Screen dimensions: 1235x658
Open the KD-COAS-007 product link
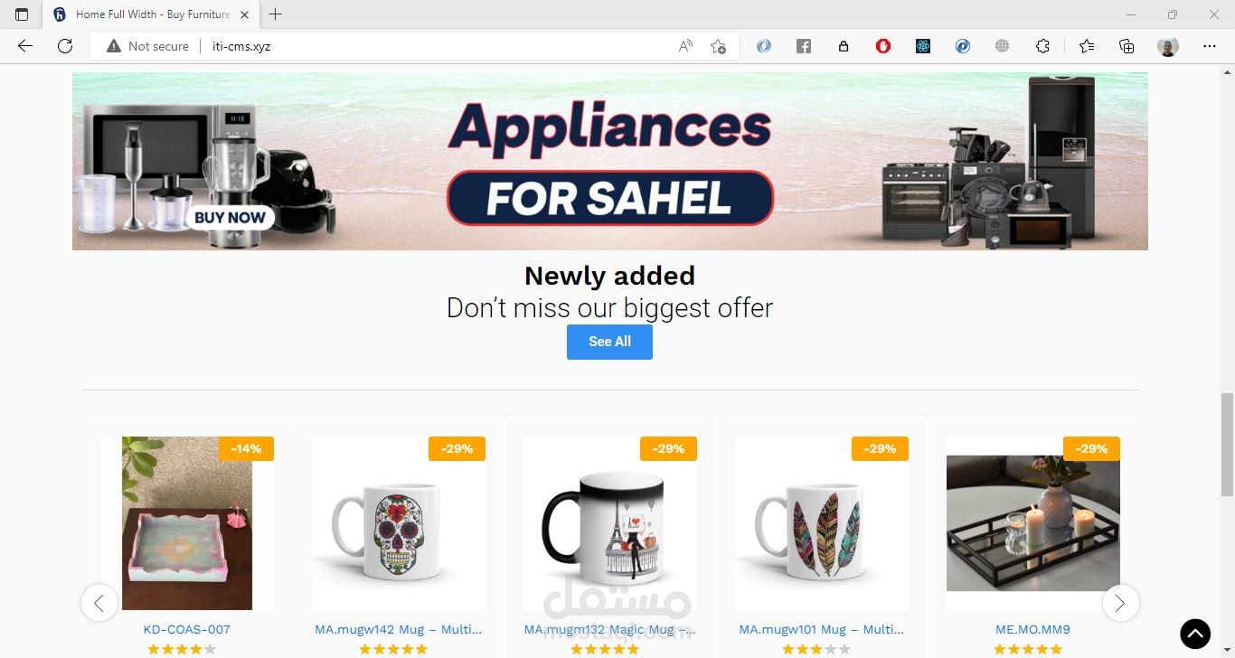(x=187, y=629)
